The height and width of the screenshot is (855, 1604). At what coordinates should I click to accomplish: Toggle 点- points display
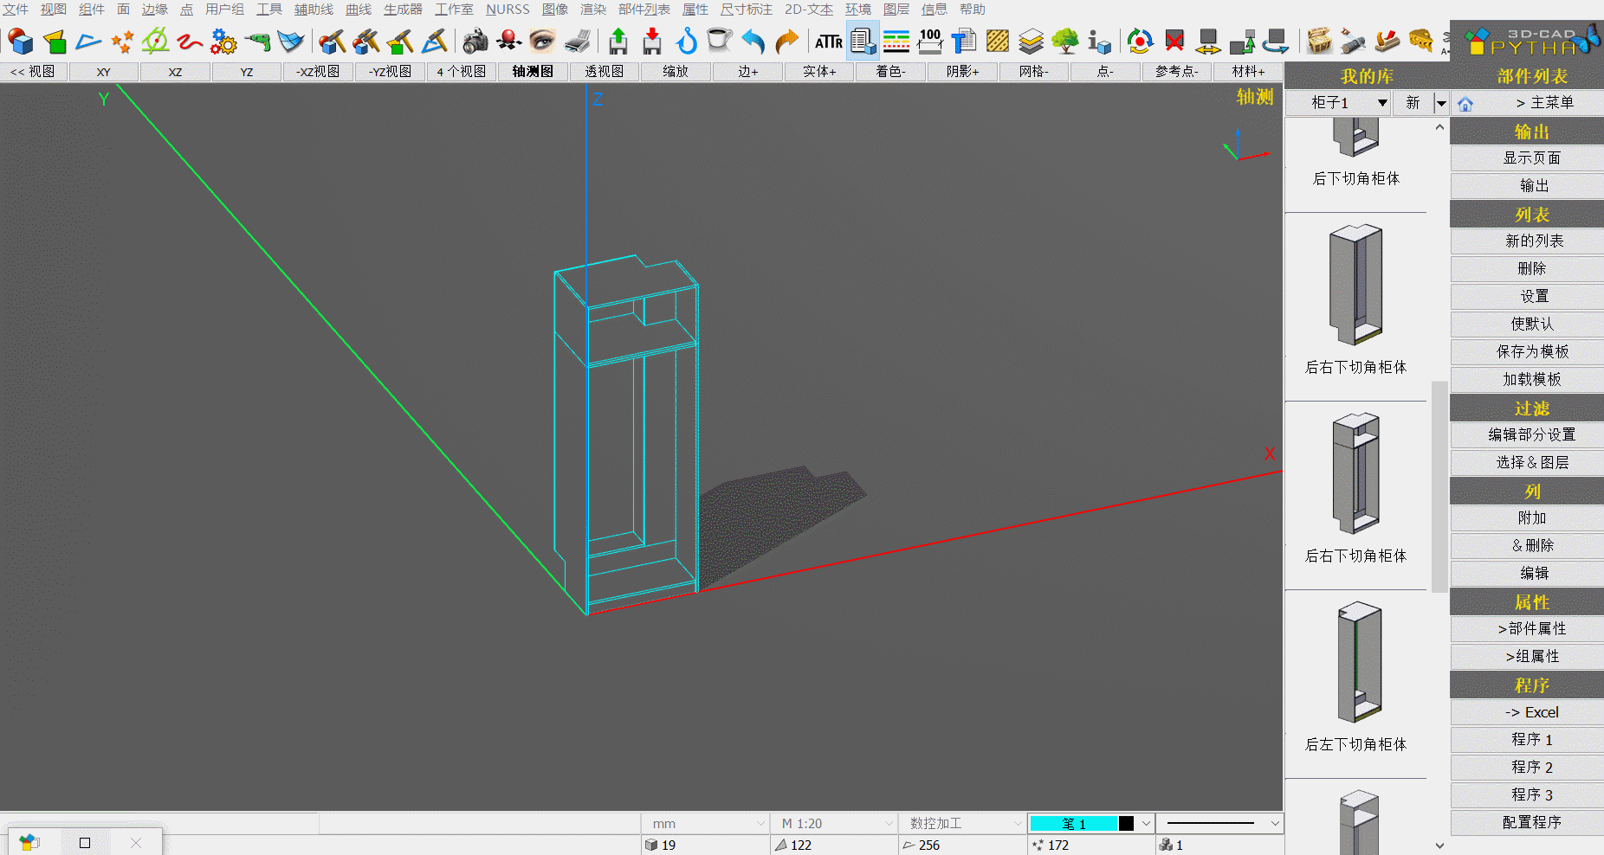tap(1105, 72)
